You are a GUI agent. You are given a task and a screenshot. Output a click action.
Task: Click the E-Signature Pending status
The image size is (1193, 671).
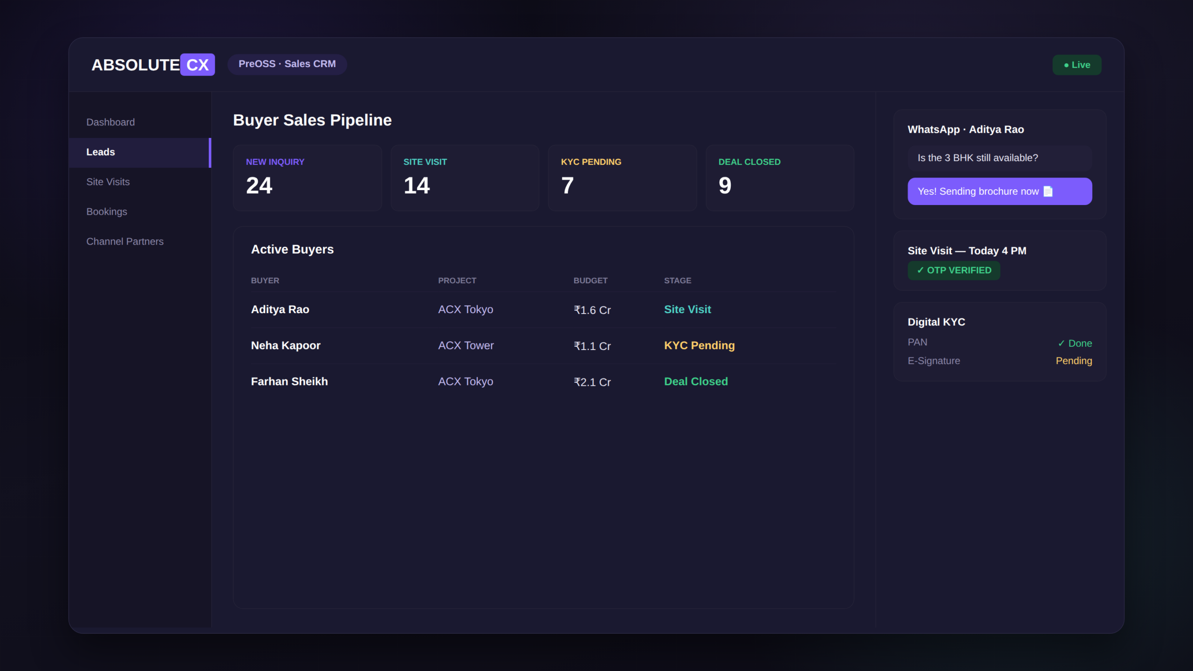click(1074, 361)
